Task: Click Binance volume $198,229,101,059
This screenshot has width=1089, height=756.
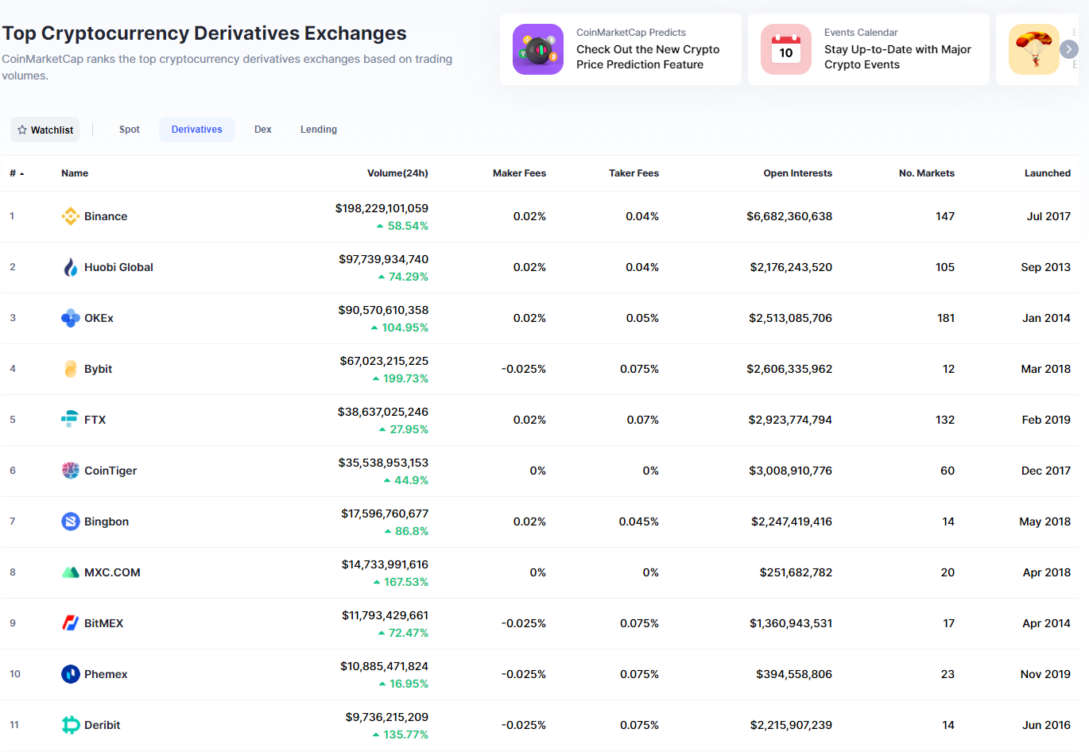Action: (382, 208)
